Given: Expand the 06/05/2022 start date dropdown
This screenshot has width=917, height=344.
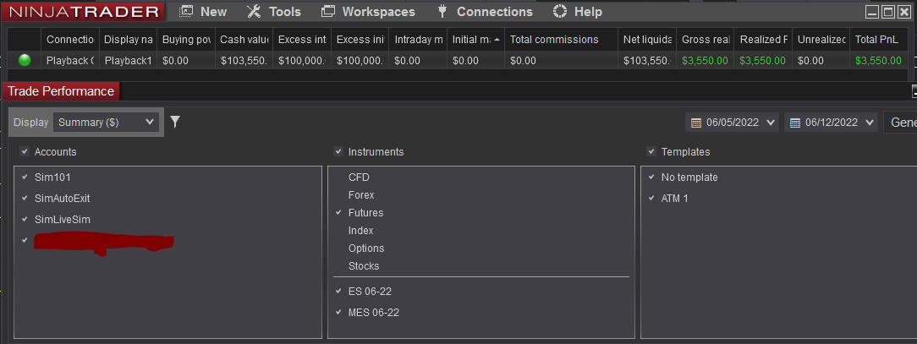Looking at the screenshot, I should [770, 123].
